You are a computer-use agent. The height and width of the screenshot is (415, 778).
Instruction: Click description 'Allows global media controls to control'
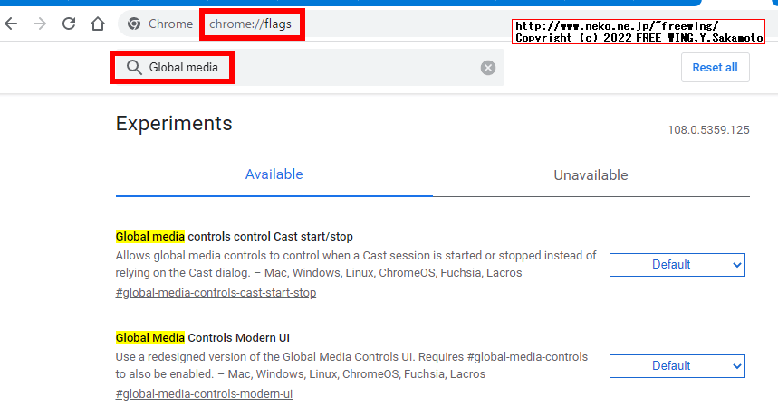click(356, 264)
